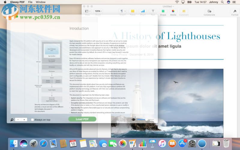
Task: Enable the Always on top checkbox
Action: (32, 120)
